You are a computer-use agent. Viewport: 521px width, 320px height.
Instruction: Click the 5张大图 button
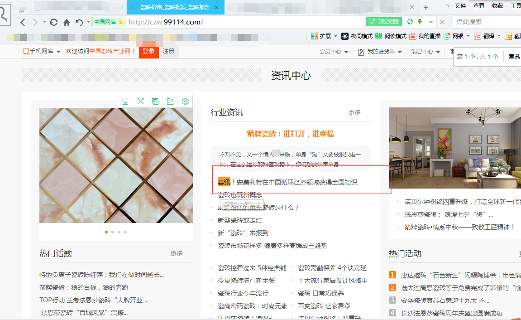pyautogui.click(x=384, y=22)
